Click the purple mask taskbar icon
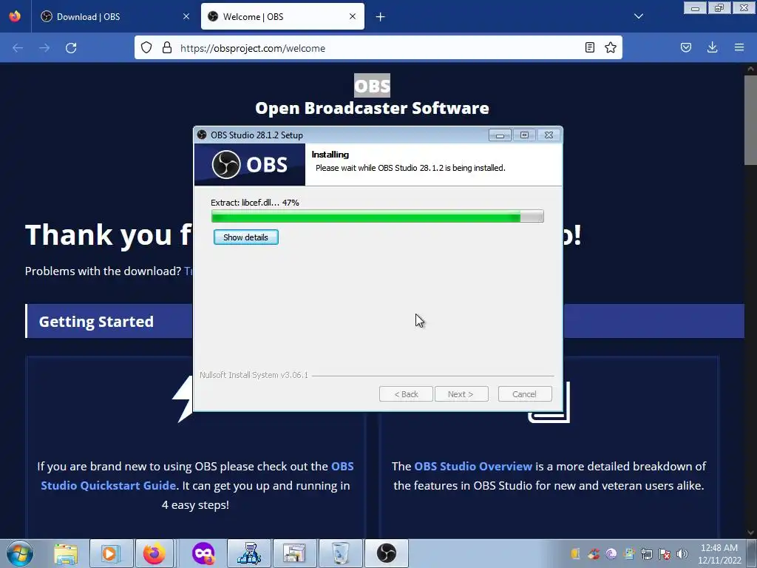 coord(203,553)
